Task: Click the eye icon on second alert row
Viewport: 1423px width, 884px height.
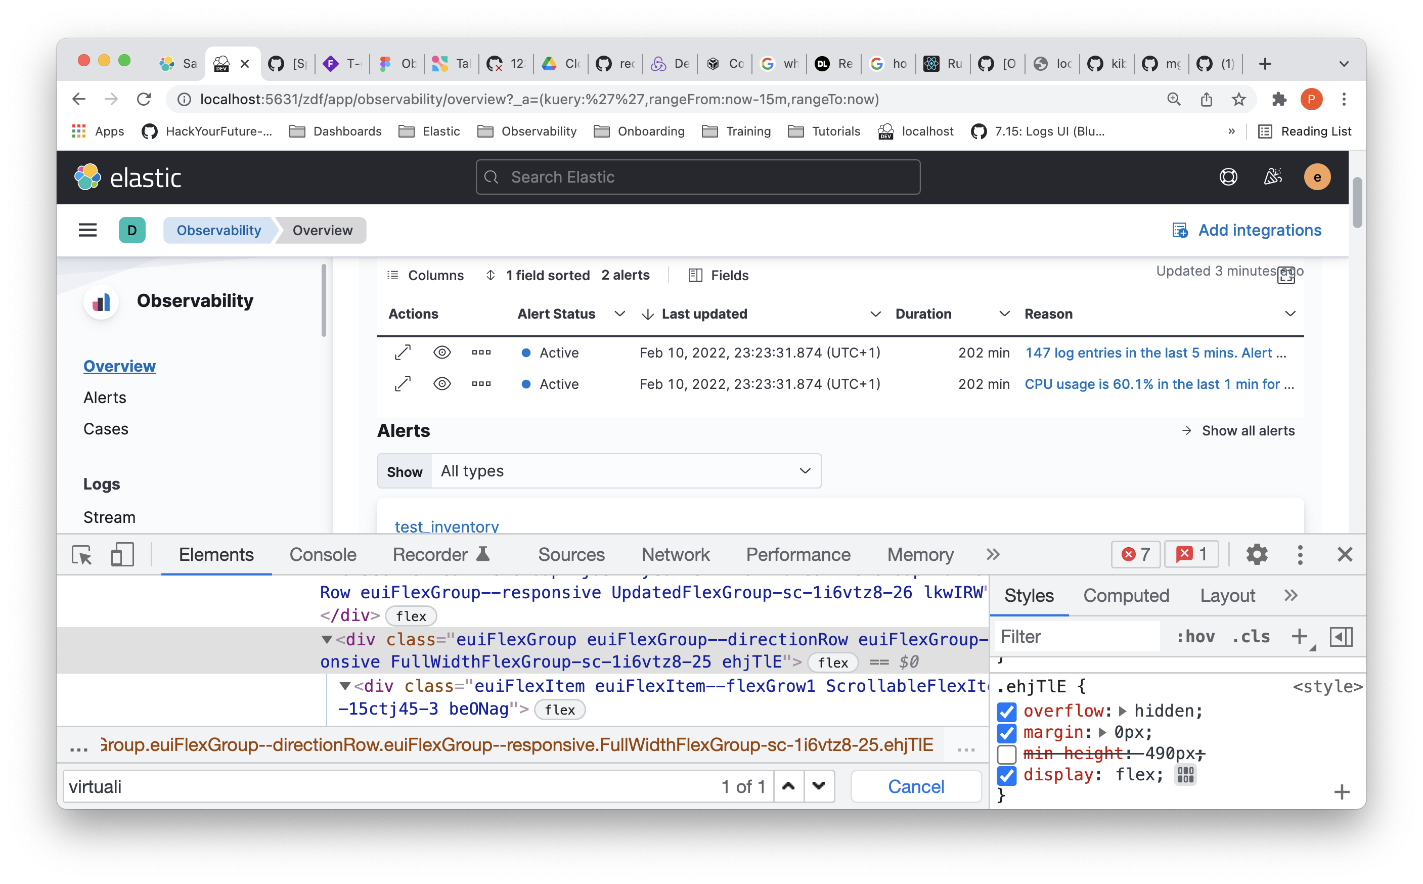Action: (x=442, y=384)
